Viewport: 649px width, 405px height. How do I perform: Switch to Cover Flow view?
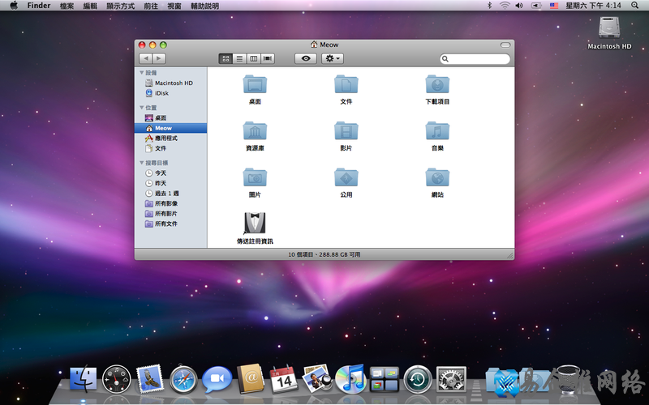click(x=268, y=58)
